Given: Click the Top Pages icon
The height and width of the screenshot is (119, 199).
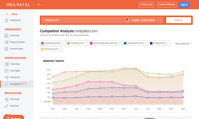Looking at the screenshot, I should pos(7,71).
